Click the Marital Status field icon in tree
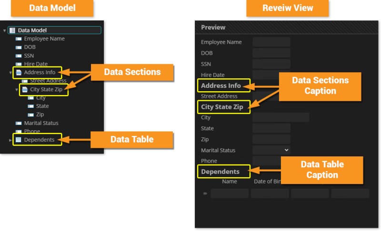 click(18, 123)
